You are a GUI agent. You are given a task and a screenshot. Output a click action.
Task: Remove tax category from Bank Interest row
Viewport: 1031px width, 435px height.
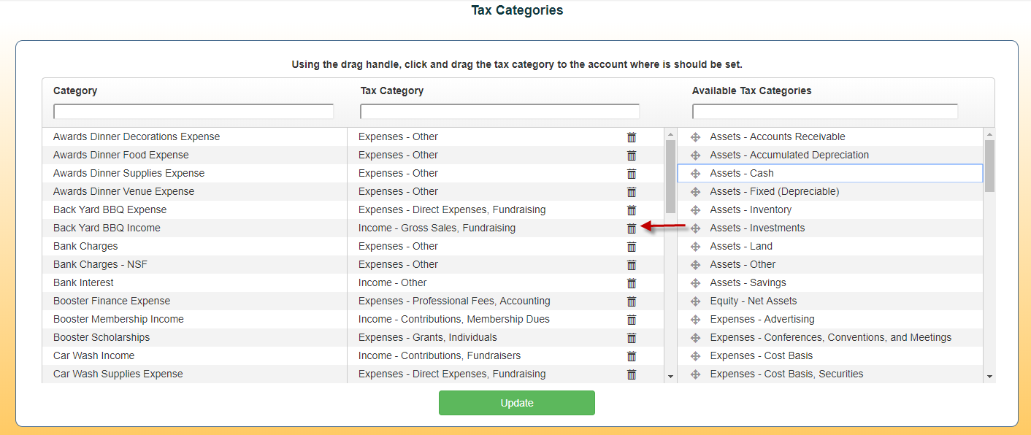(x=632, y=283)
